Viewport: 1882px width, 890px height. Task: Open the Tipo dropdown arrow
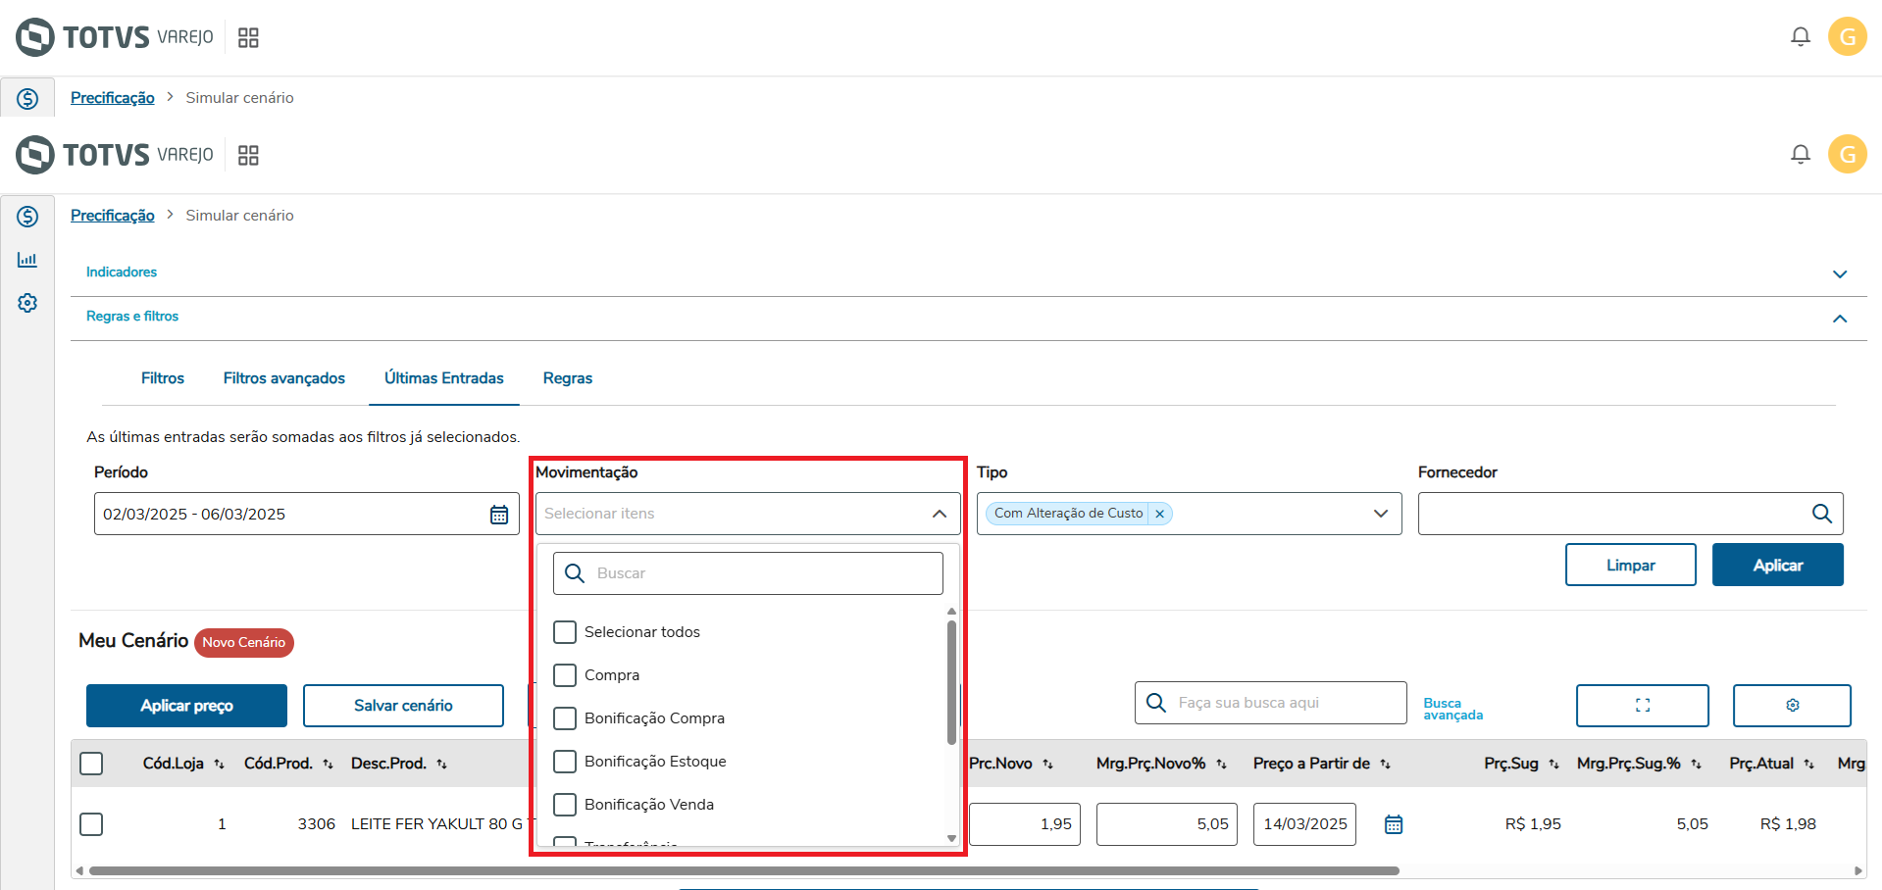coord(1381,514)
